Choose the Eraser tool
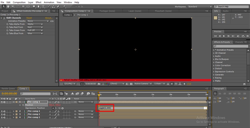This screenshot has height=128, width=250. click(x=59, y=6)
